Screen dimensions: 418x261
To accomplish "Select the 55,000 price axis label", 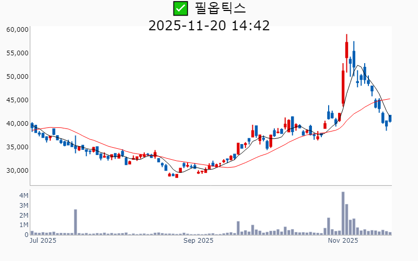I will pos(17,53).
